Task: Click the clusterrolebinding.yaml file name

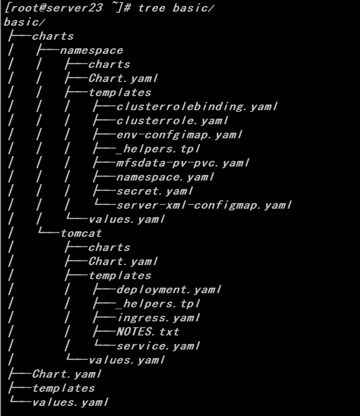Action: 197,107
